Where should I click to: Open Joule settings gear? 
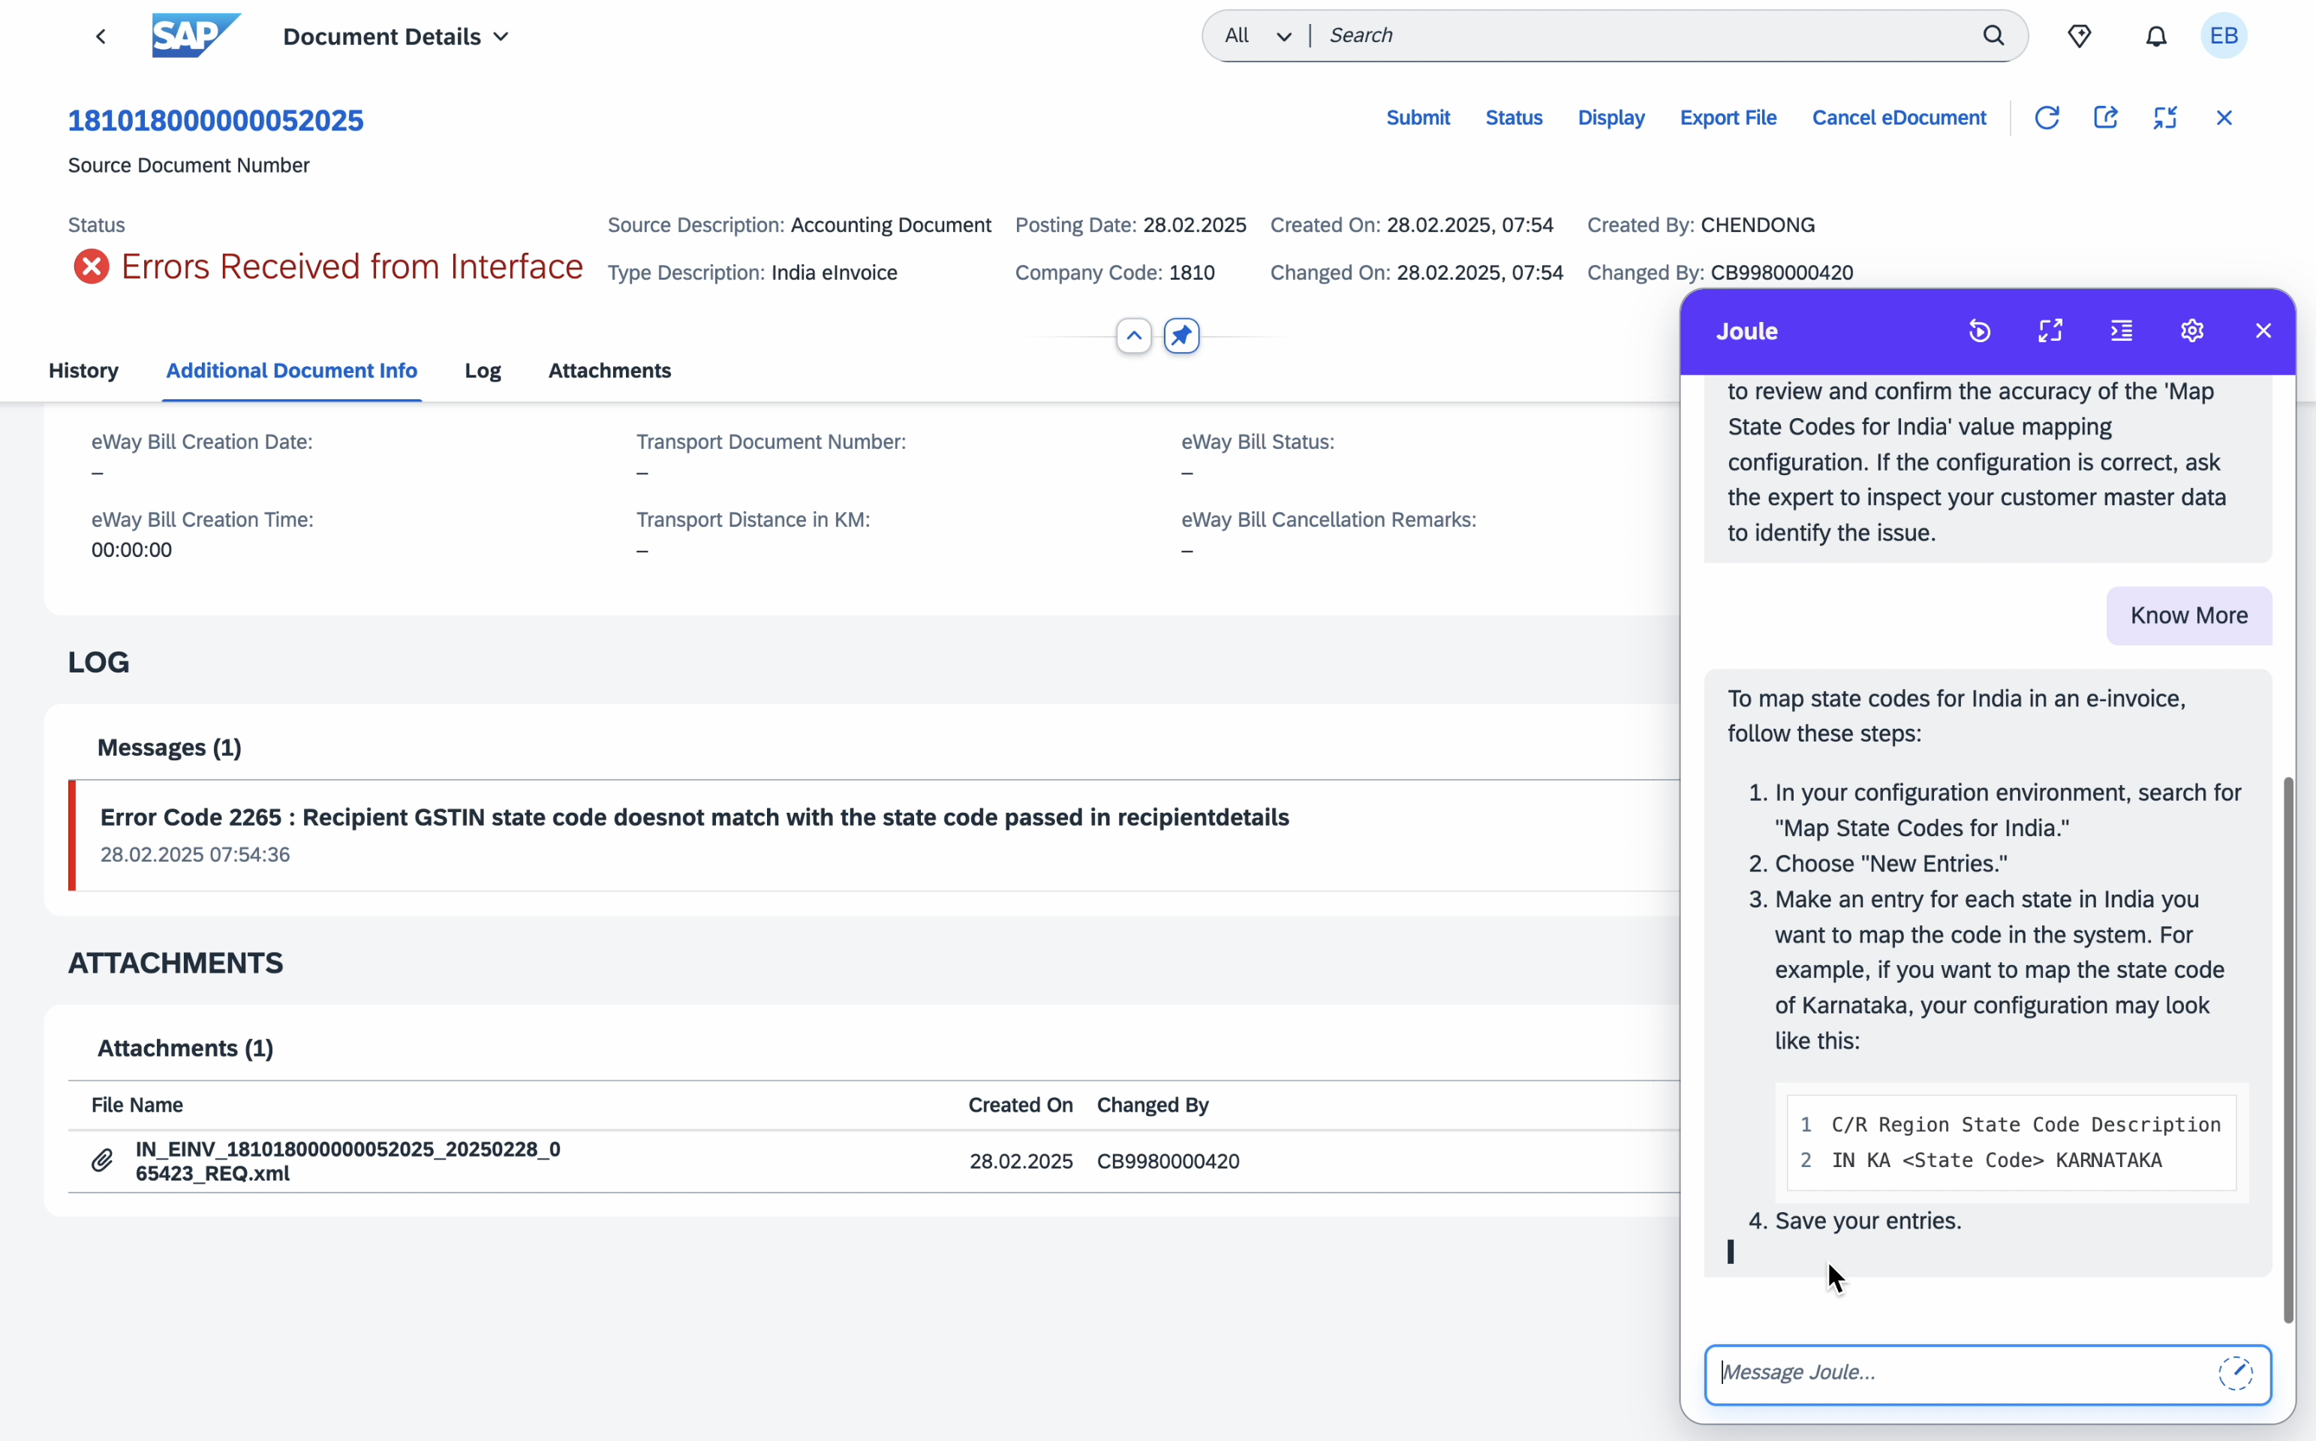coord(2192,331)
